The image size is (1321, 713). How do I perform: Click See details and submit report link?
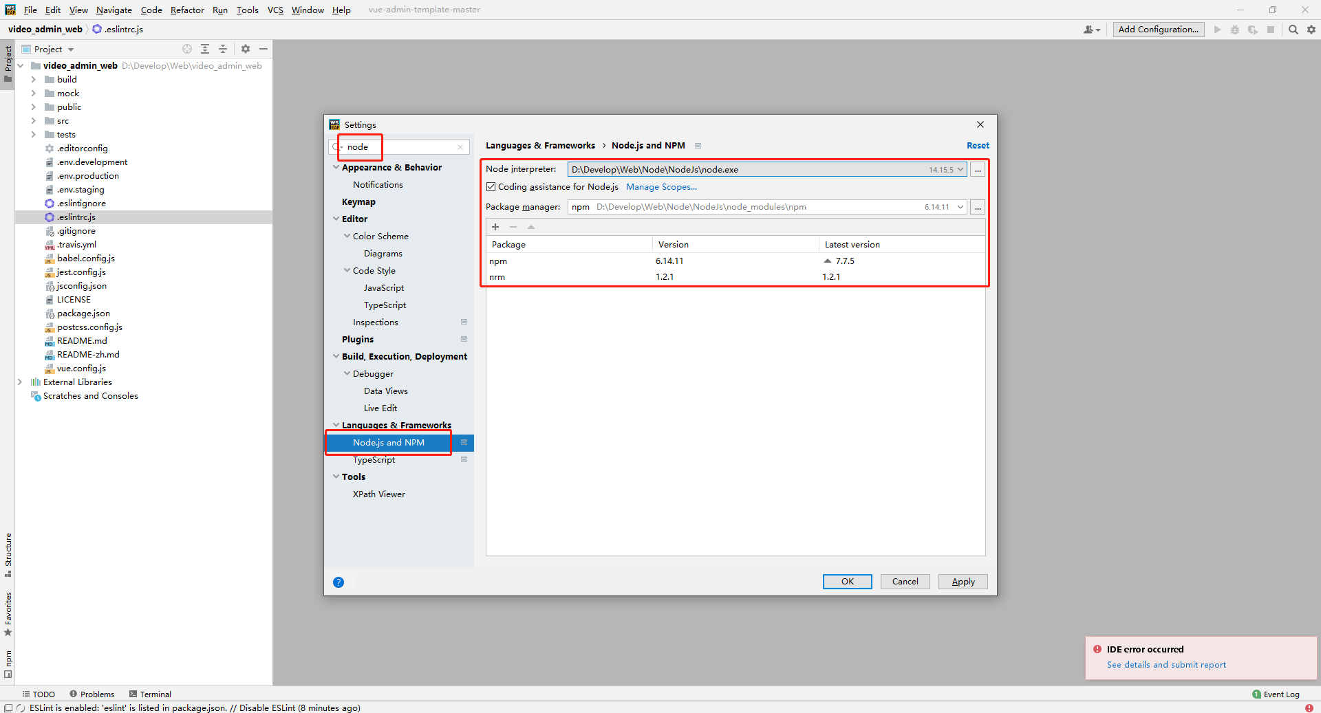click(1166, 665)
